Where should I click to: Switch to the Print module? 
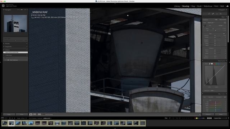pos(216,6)
